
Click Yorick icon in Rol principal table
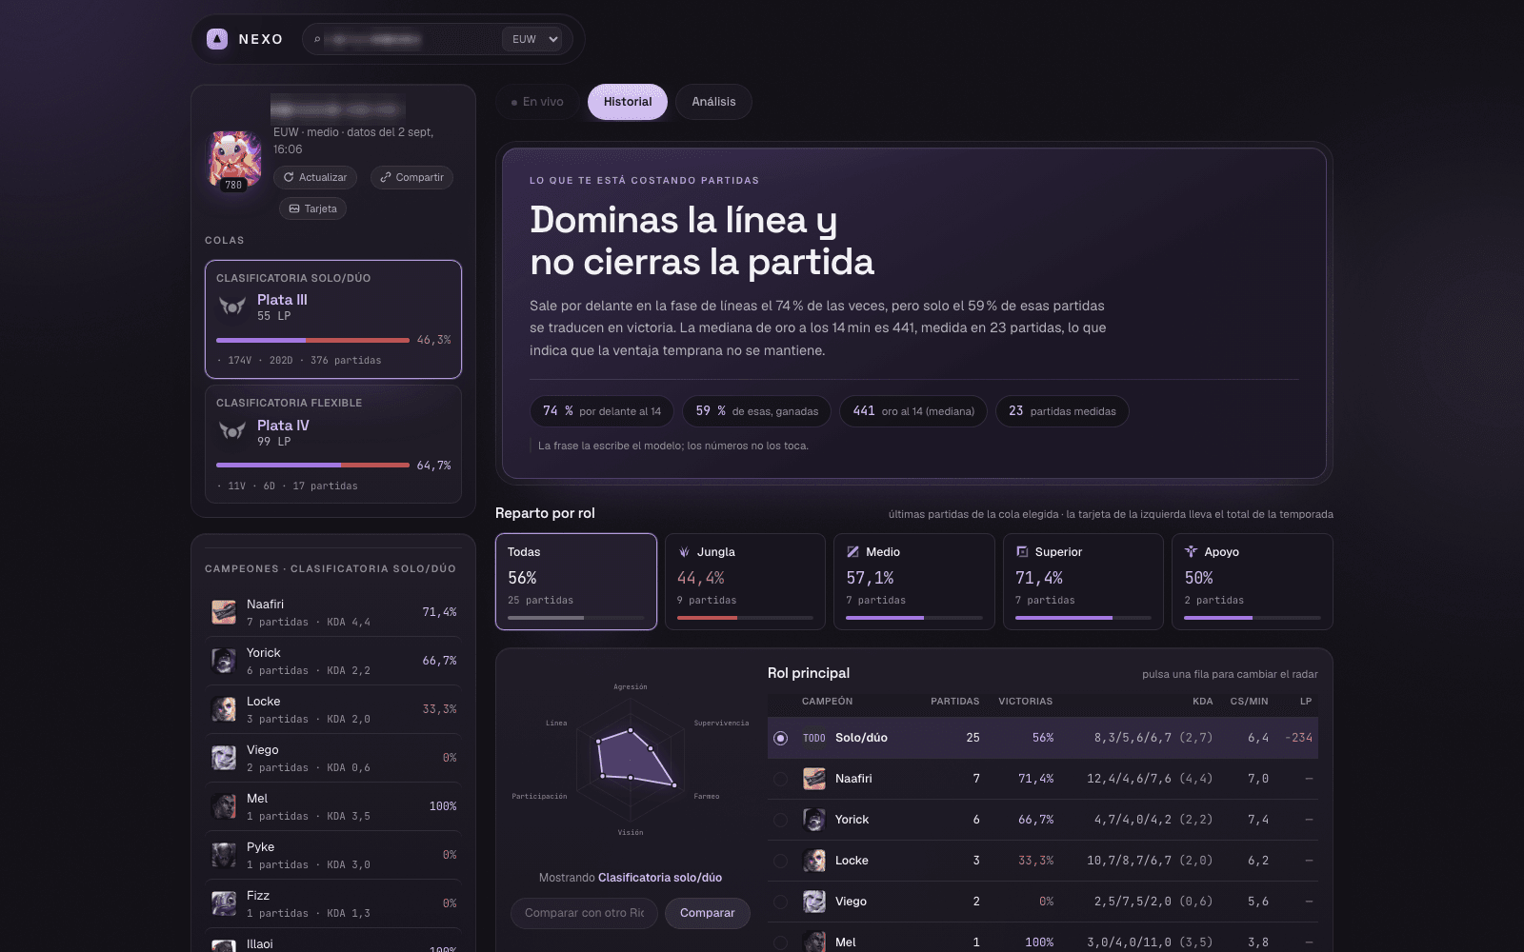click(x=814, y=820)
